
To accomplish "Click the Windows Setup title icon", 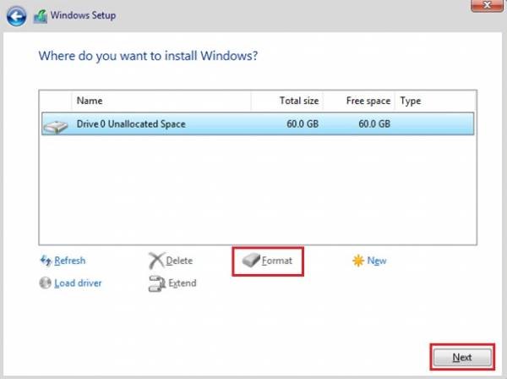I will 41,16.
